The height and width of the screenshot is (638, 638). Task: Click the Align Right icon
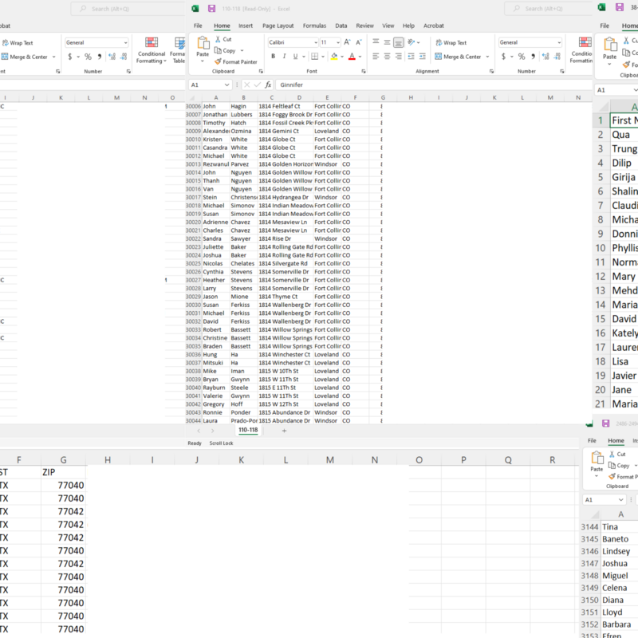399,57
